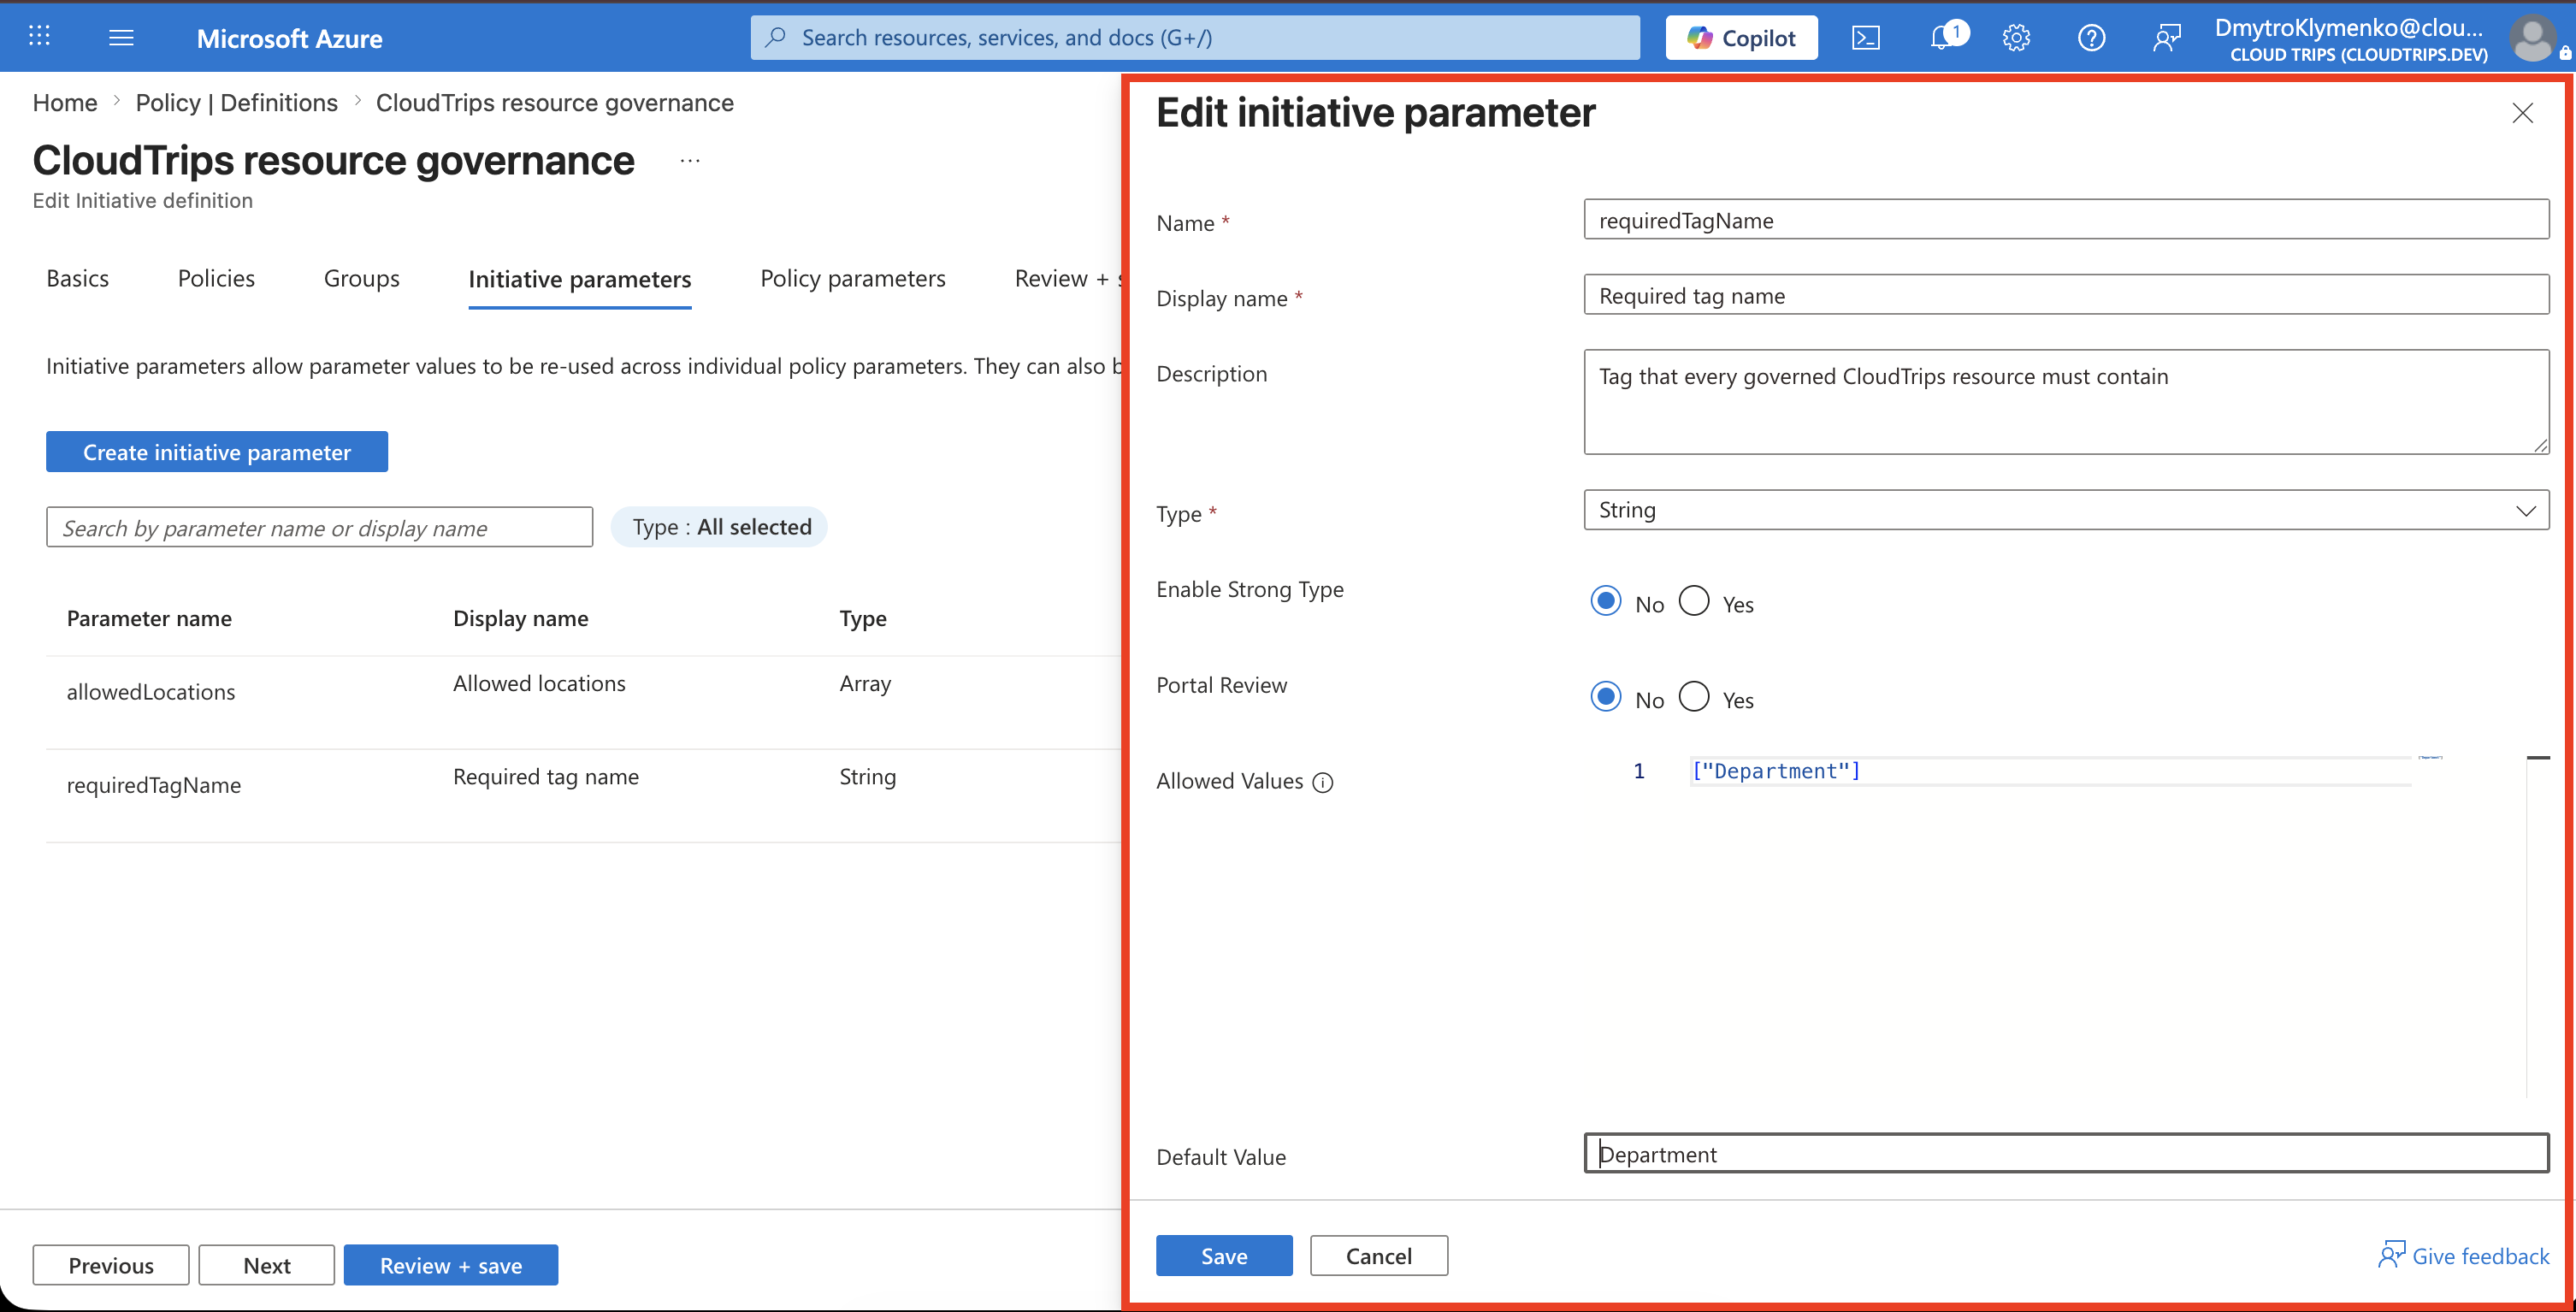The width and height of the screenshot is (2576, 1312).
Task: Open the Type : All selected filter
Action: click(720, 527)
